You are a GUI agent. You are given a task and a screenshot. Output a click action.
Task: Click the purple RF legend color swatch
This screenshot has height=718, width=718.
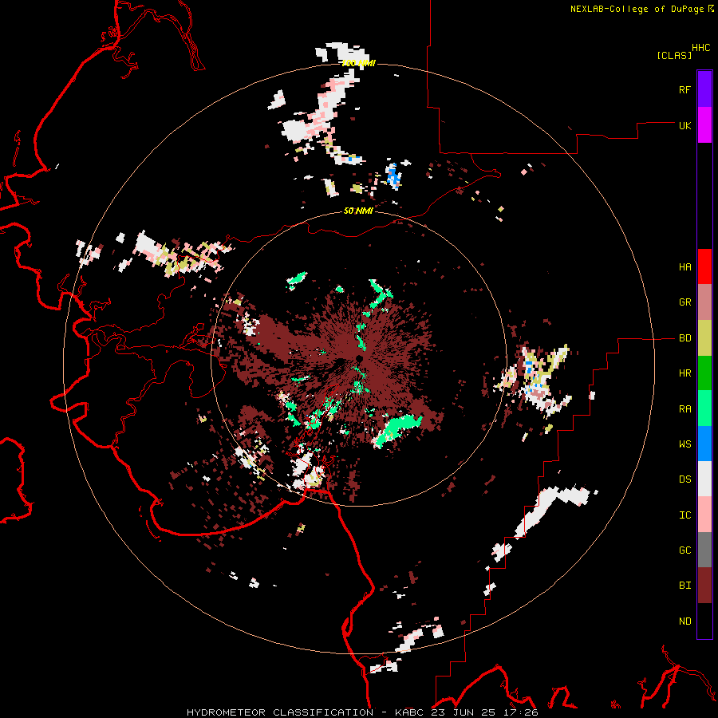point(704,89)
